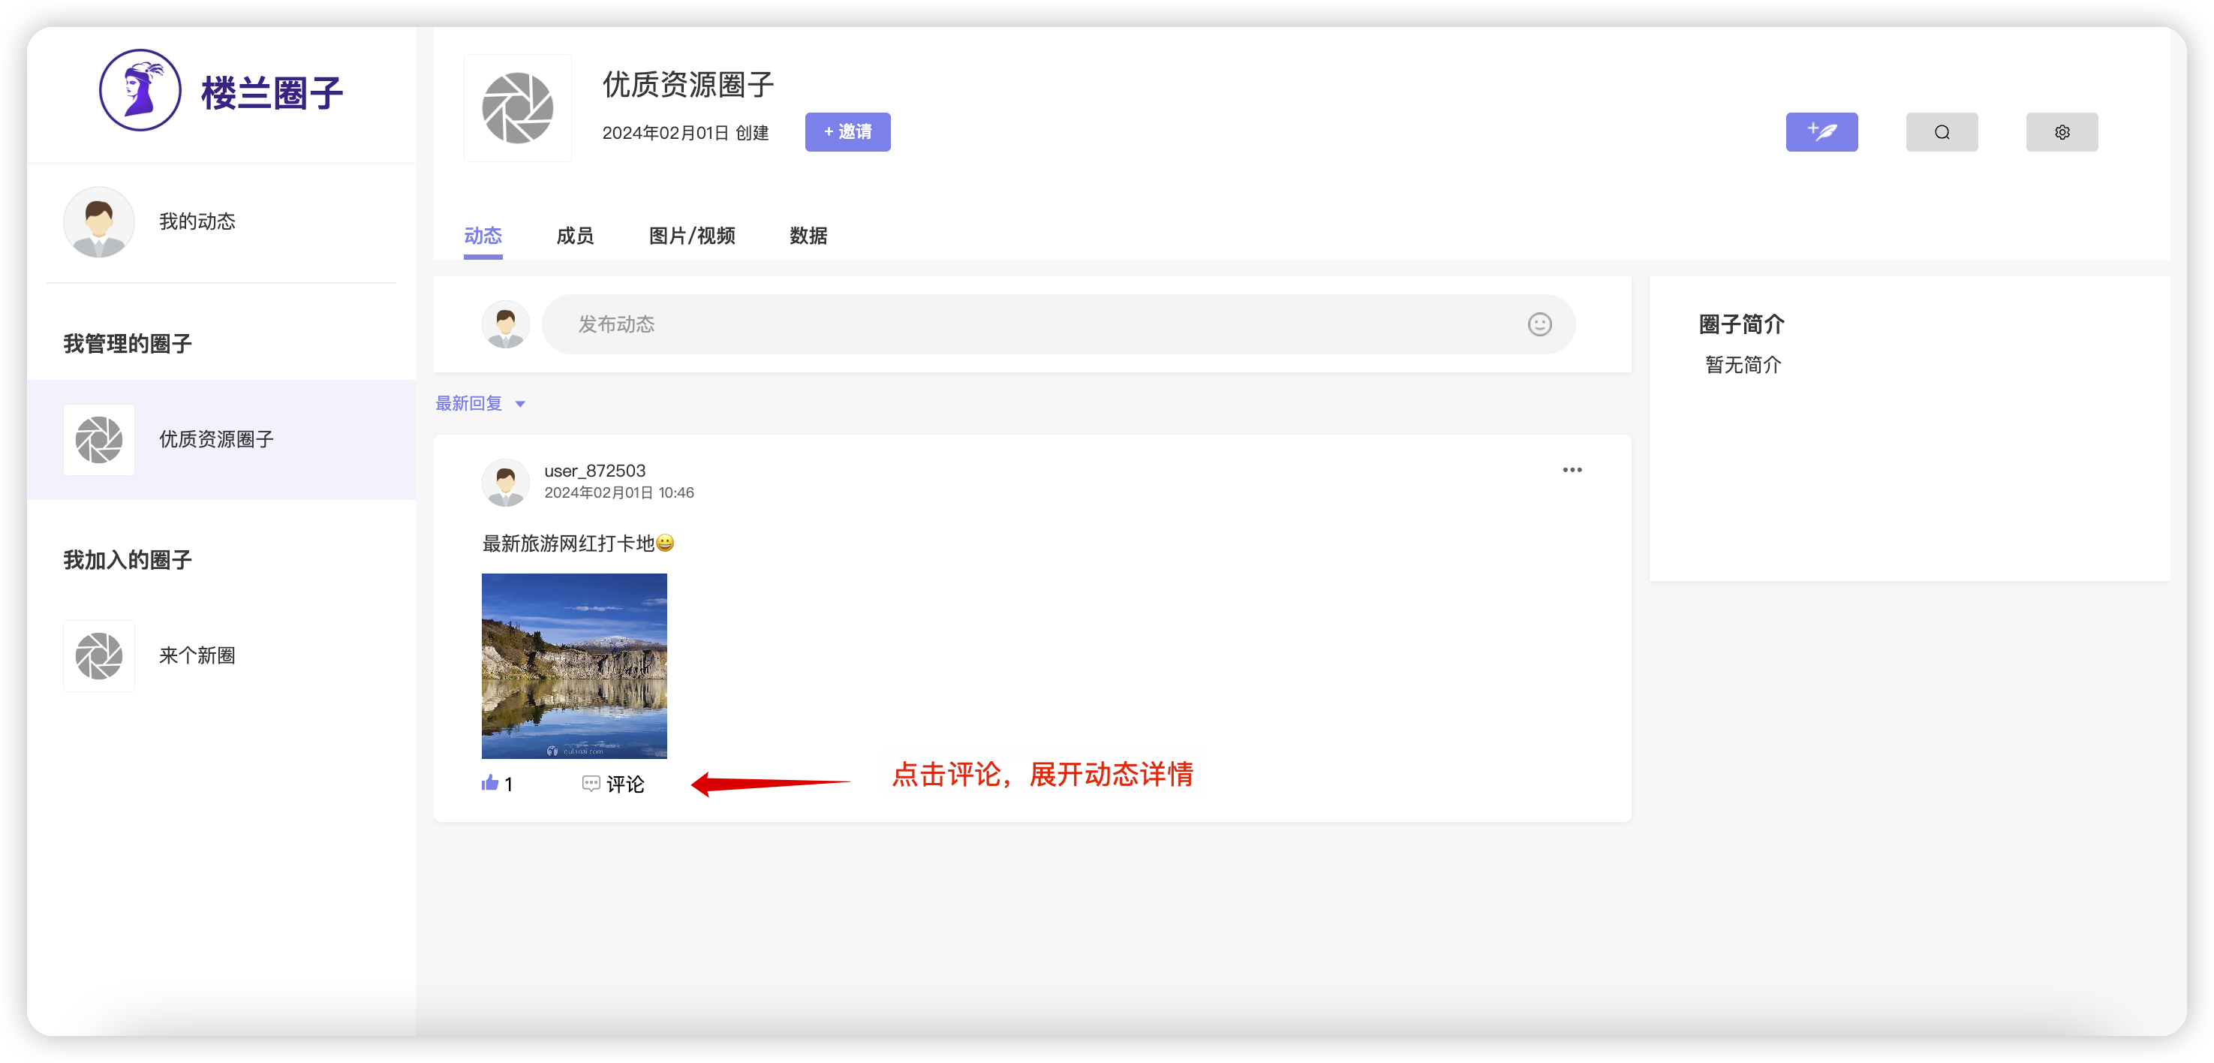2214x1063 pixels.
Task: Click the 楼兰圈子 logo icon
Action: click(140, 90)
